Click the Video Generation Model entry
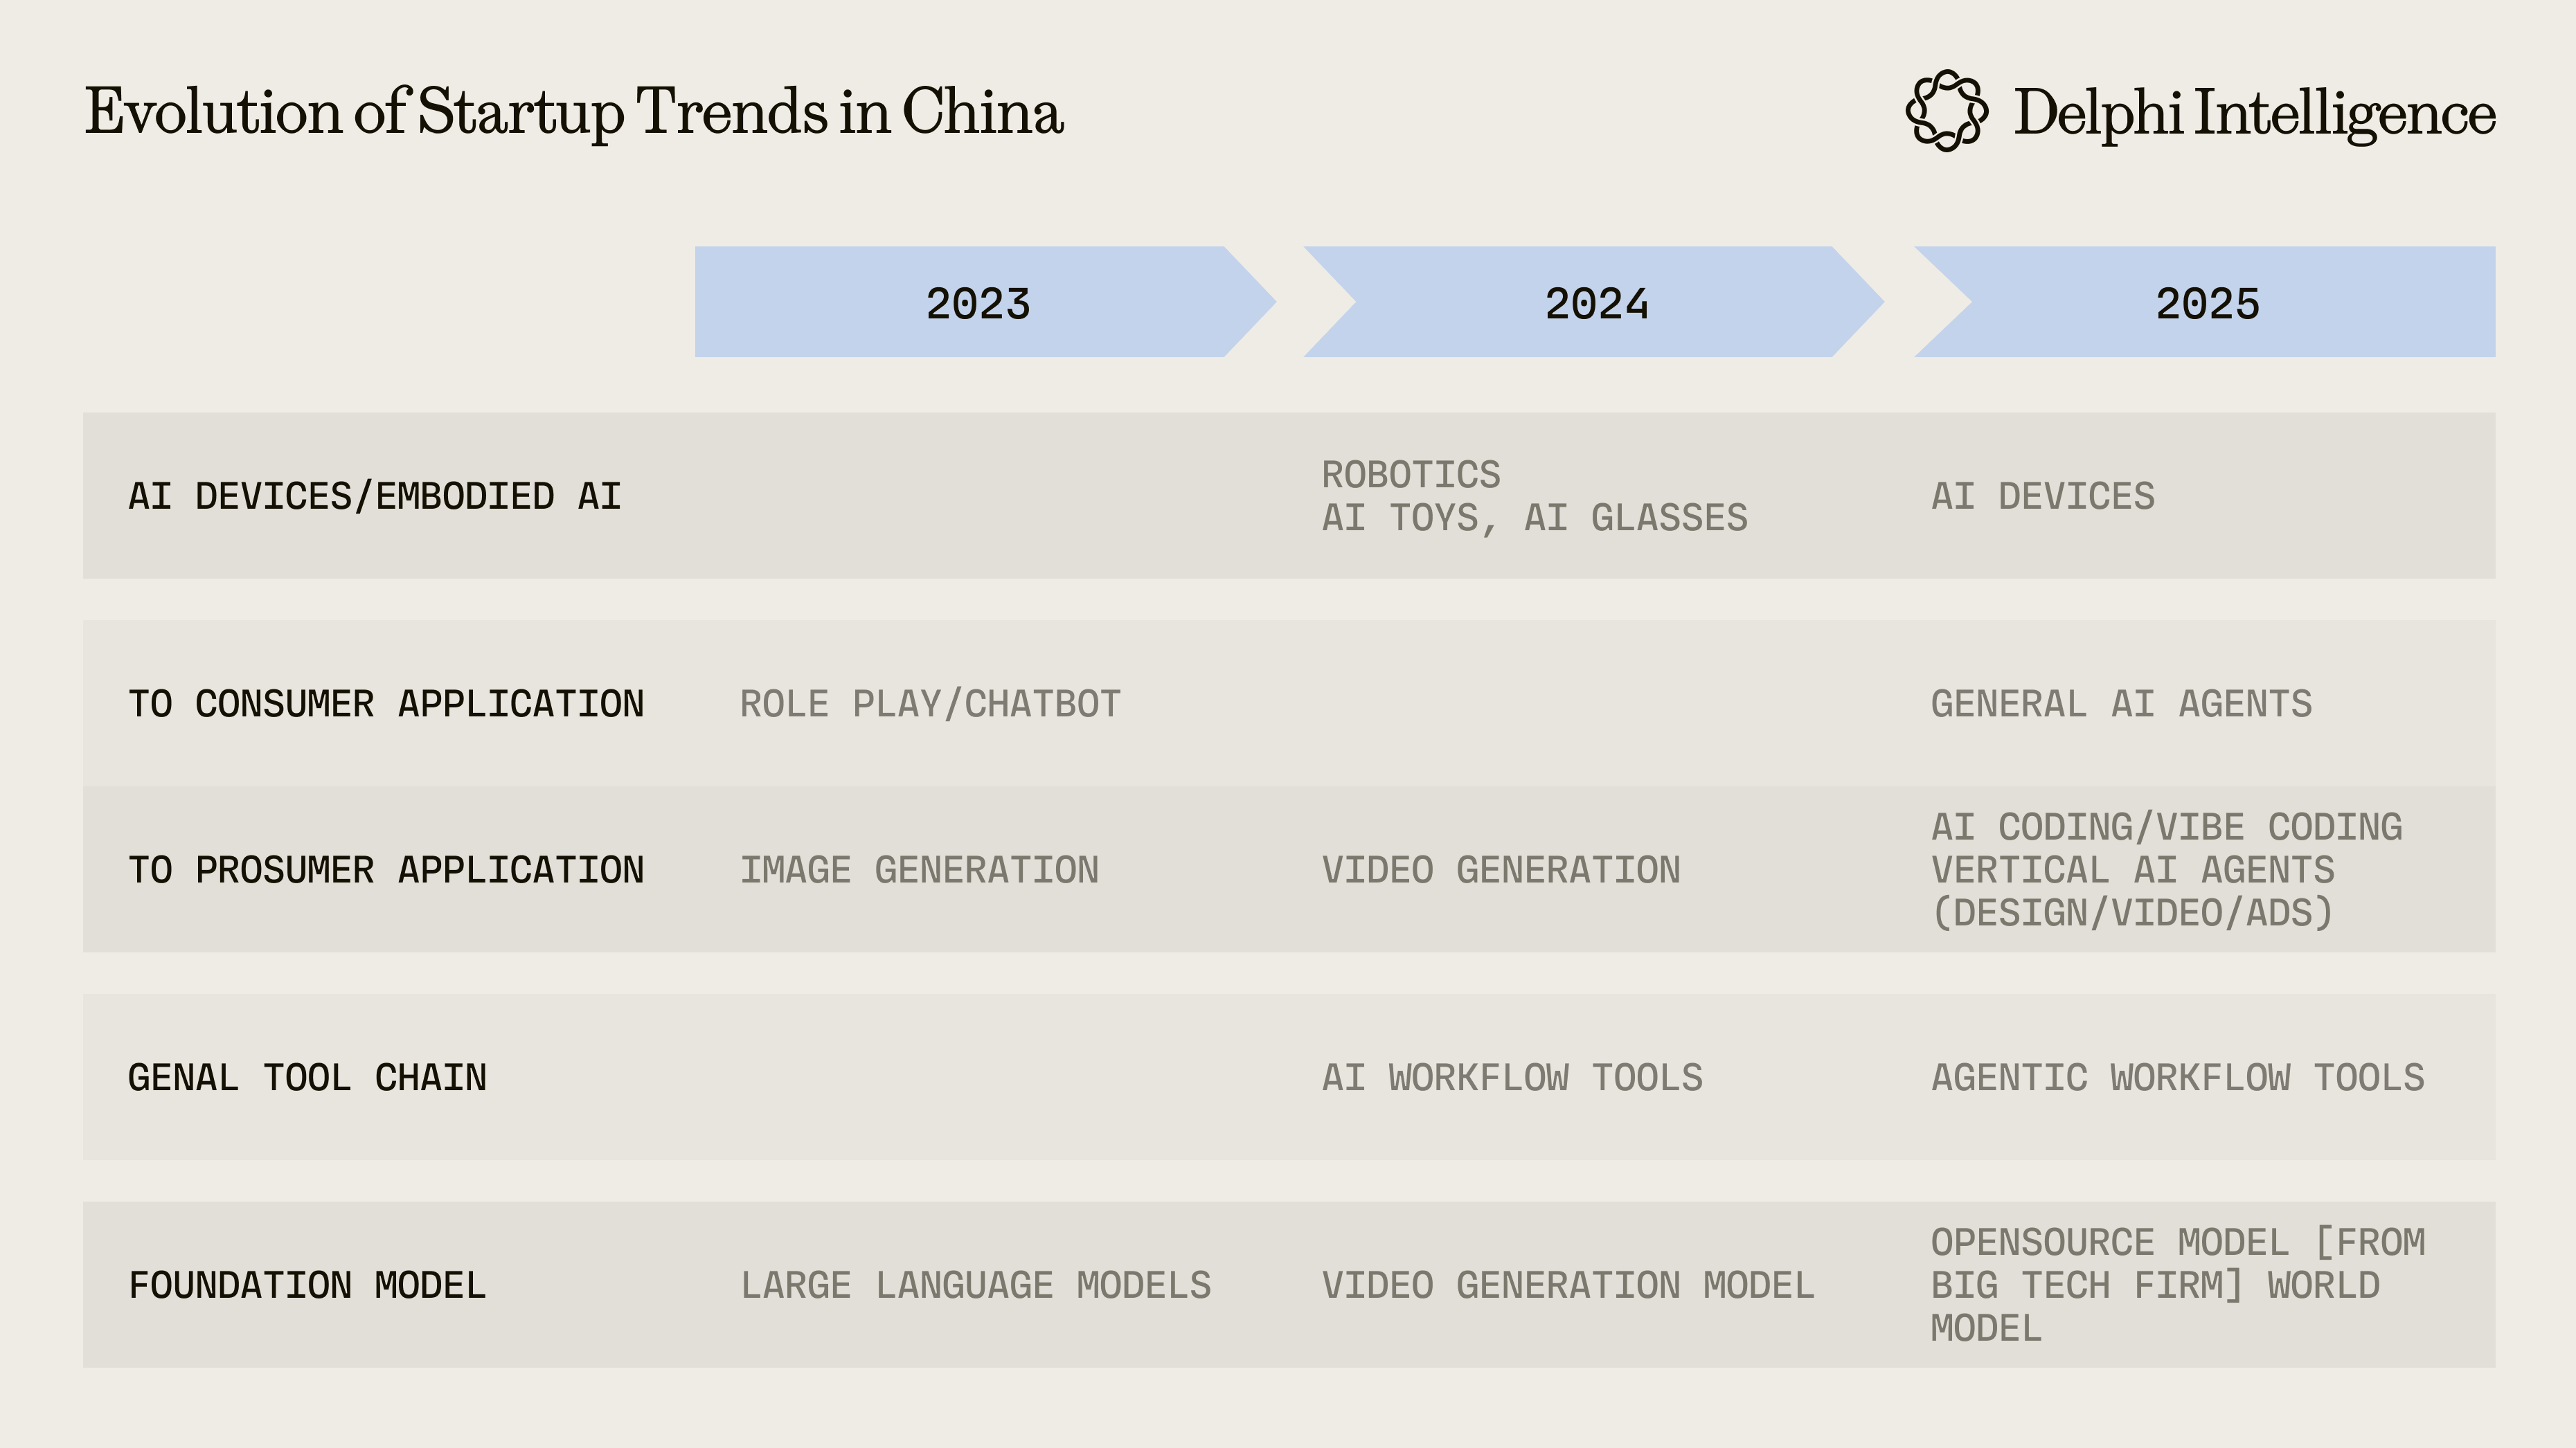 tap(1568, 1286)
